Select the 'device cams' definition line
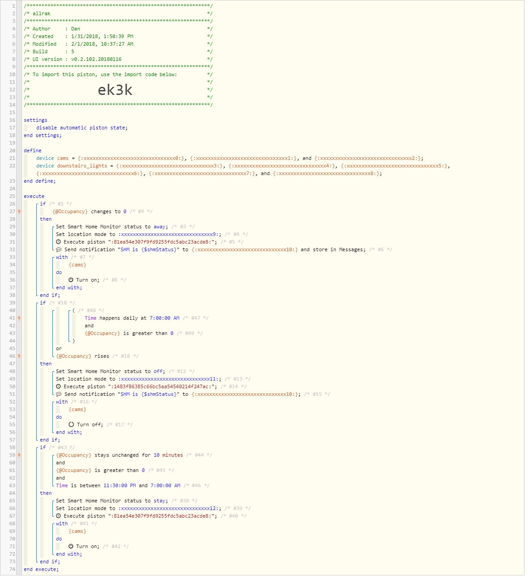Viewport: 528px width, 579px height. pos(230,158)
